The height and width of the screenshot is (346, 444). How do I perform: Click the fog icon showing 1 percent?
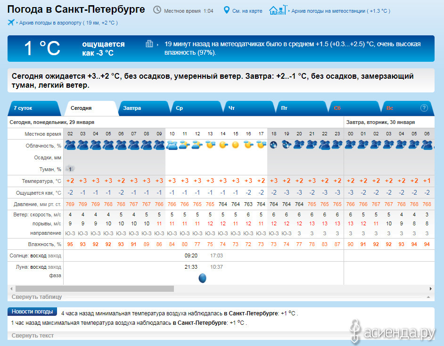70,169
